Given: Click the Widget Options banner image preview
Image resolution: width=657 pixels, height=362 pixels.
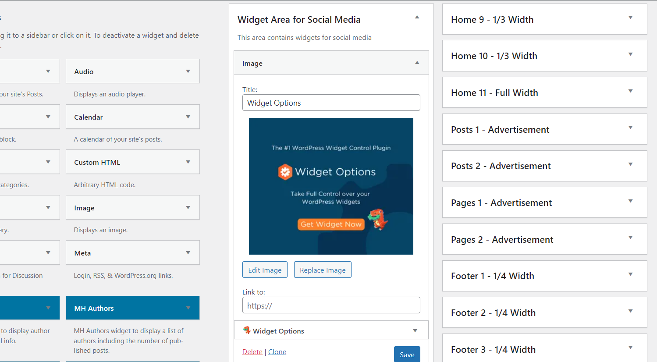Looking at the screenshot, I should tap(331, 186).
